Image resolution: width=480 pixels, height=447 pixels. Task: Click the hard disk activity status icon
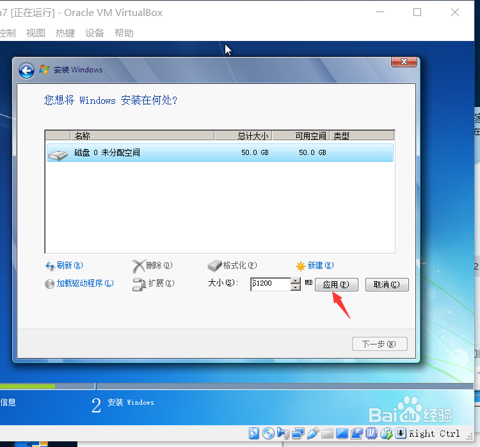[x=254, y=433]
